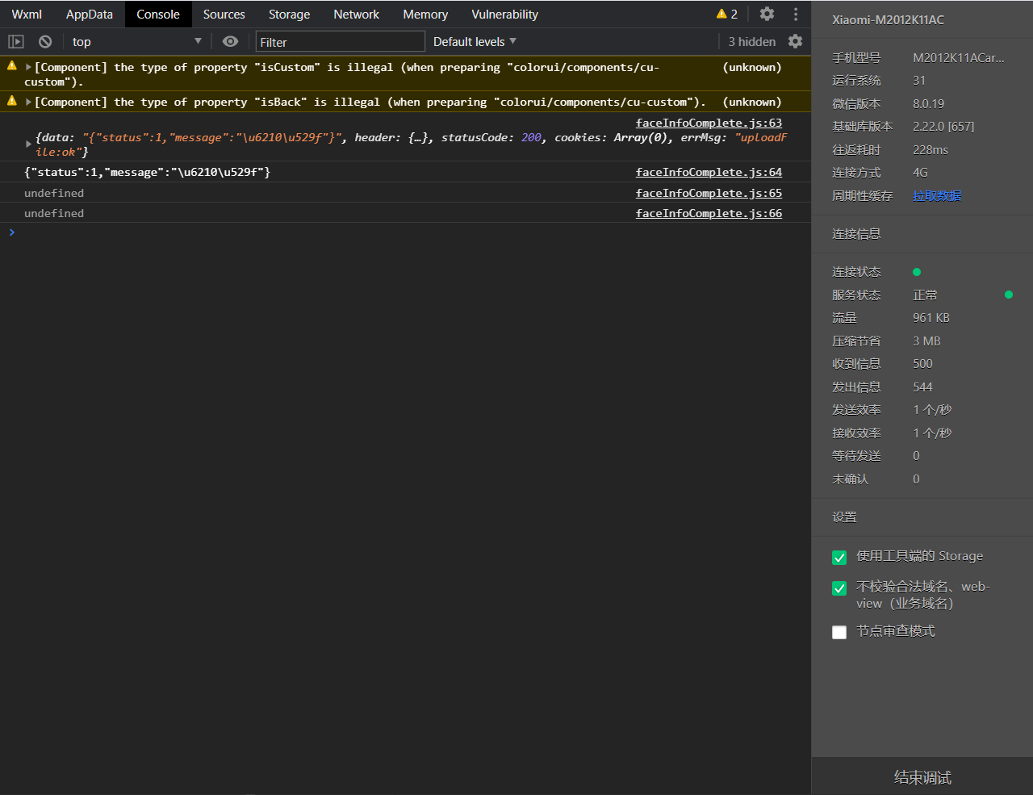Screen dimensions: 1033x795
Task: Switch to the AppData tab
Action: pos(89,15)
